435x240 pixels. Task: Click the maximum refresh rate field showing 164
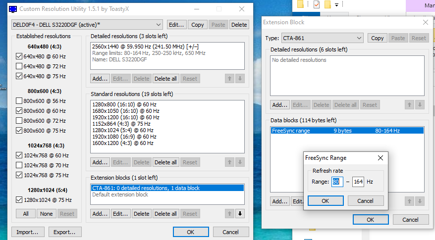point(358,182)
